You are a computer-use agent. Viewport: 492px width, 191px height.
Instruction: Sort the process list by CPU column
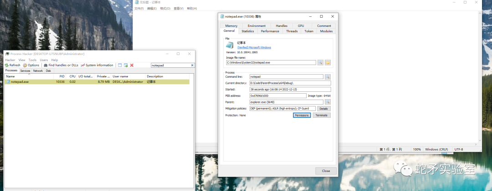coord(72,76)
